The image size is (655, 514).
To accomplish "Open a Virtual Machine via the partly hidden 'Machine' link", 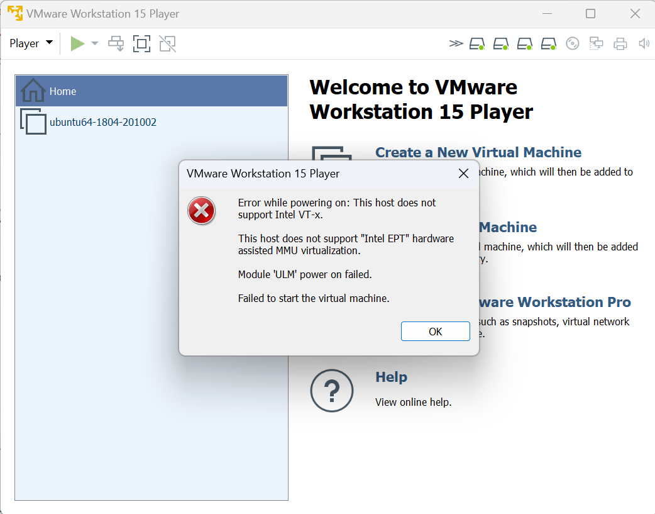I will (508, 227).
